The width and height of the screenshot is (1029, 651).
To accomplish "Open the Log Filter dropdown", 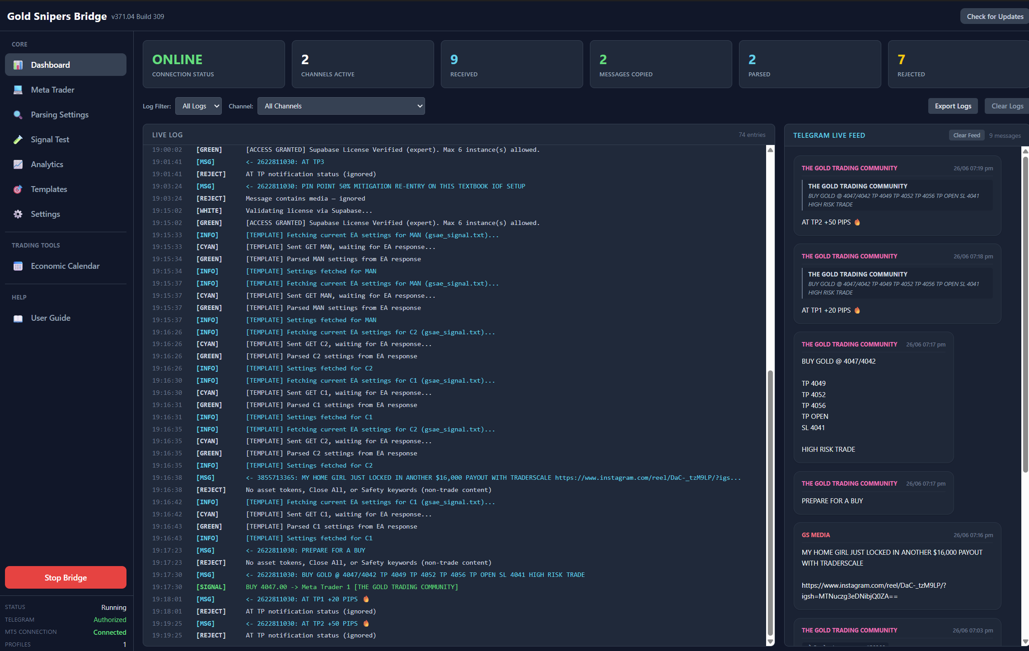I will tap(198, 106).
